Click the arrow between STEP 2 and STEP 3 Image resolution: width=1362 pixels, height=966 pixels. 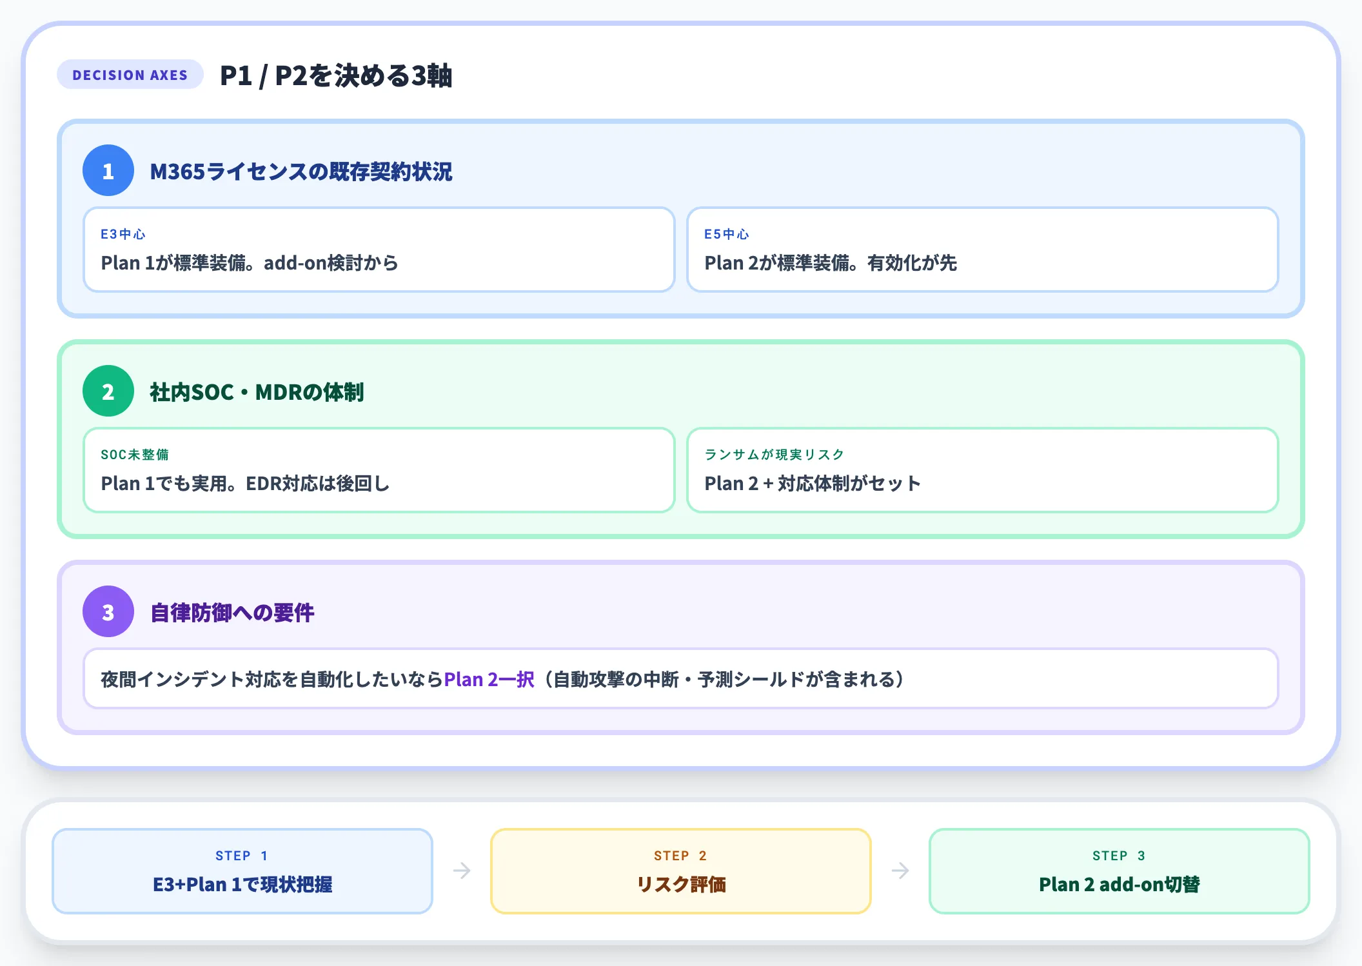coord(900,871)
